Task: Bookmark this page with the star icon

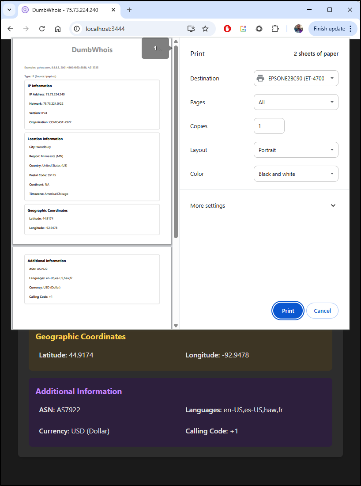Action: 205,29
